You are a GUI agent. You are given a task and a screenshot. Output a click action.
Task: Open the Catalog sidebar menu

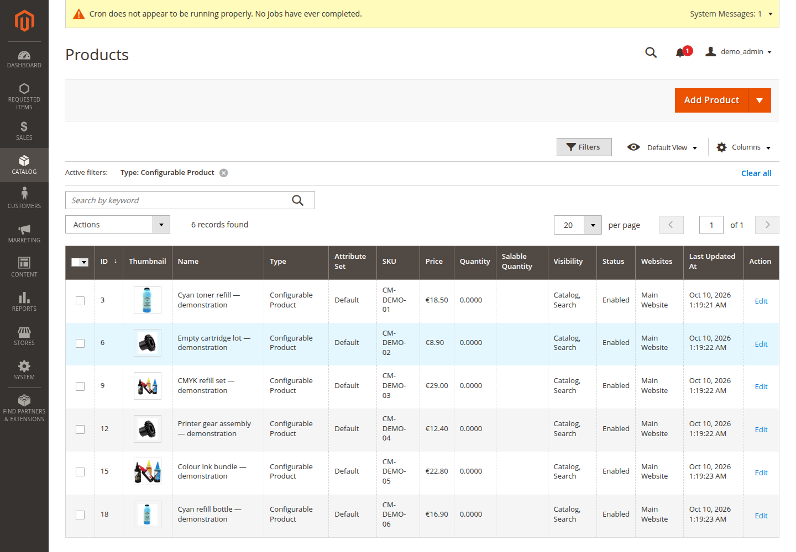click(24, 165)
